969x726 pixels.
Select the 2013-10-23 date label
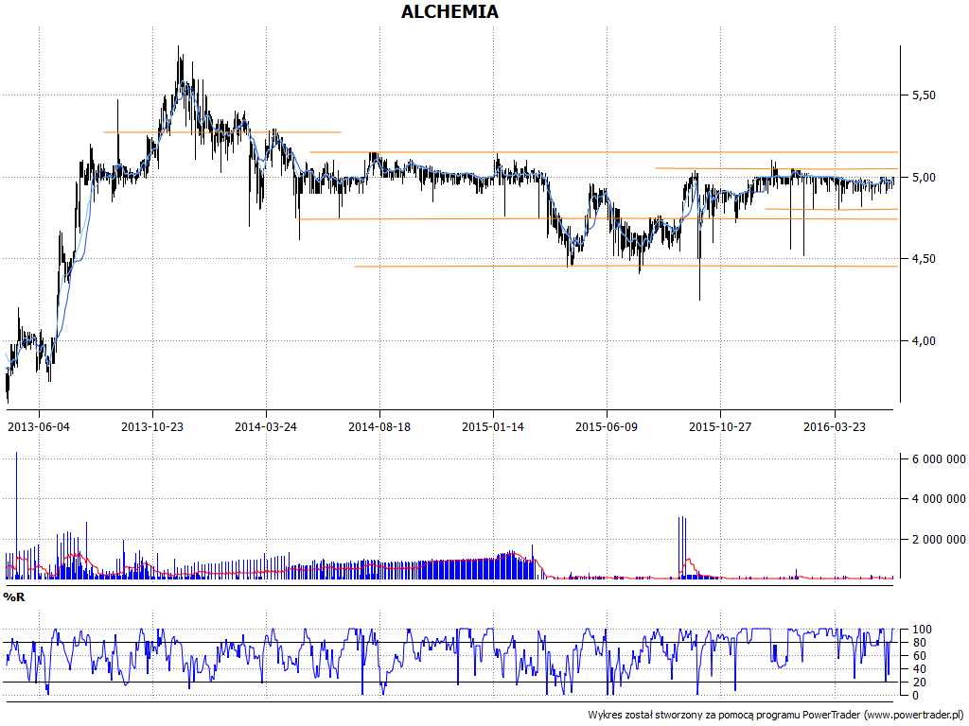pos(152,426)
